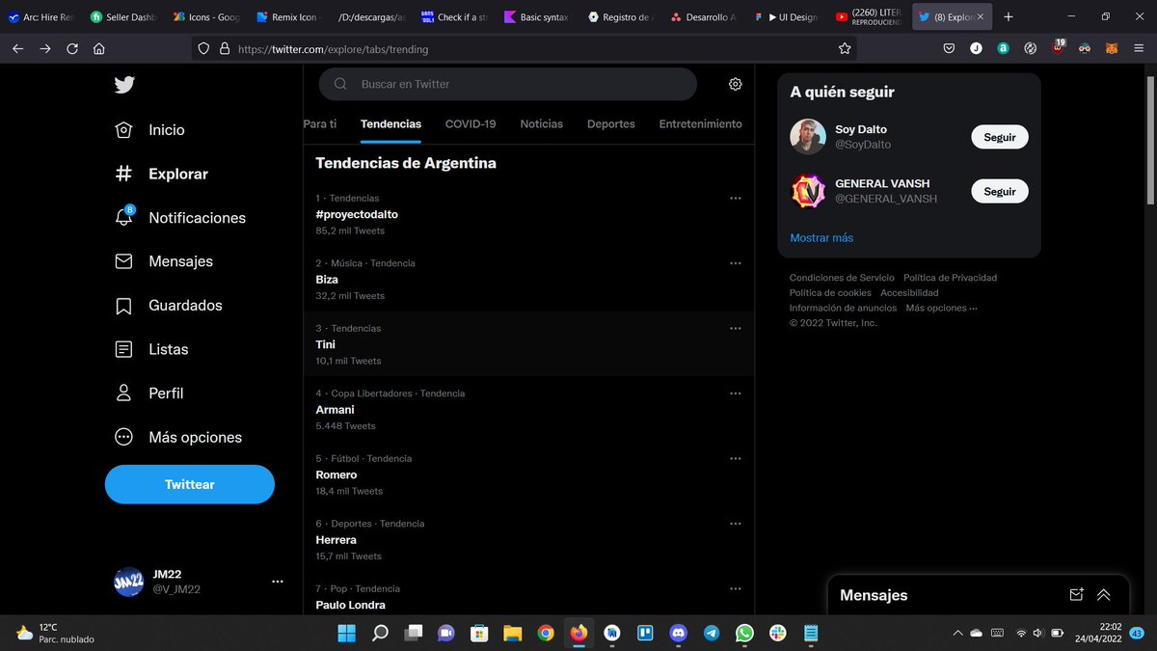Open more options for #proyectodalto trend
This screenshot has width=1157, height=651.
point(736,198)
